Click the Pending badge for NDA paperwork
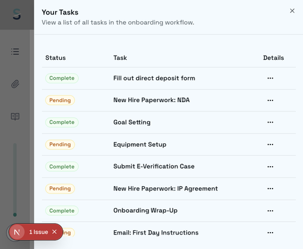The width and height of the screenshot is (303, 249). (x=60, y=100)
